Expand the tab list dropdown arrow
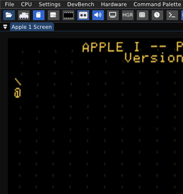This screenshot has height=194, width=183. 5,27
